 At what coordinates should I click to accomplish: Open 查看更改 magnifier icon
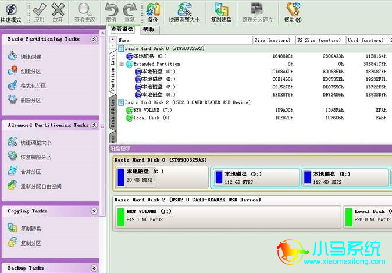[85, 12]
